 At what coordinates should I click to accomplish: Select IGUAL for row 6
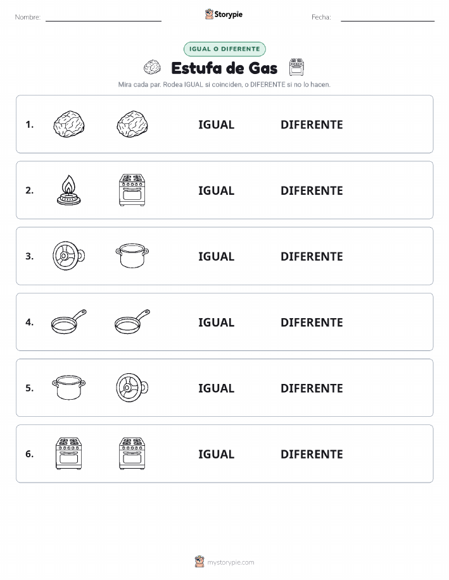(217, 454)
